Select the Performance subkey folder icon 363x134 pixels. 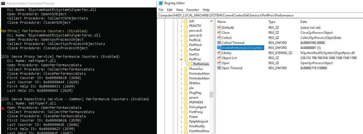[190, 64]
